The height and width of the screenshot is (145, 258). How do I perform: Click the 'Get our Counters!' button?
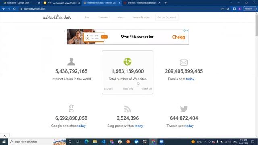tap(166, 17)
